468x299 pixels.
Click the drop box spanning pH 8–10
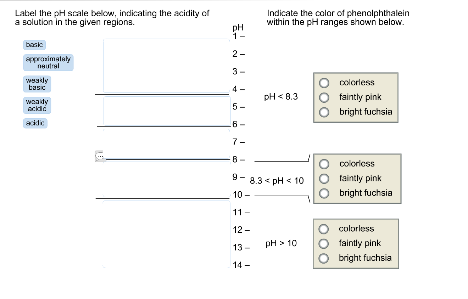pyautogui.click(x=167, y=179)
